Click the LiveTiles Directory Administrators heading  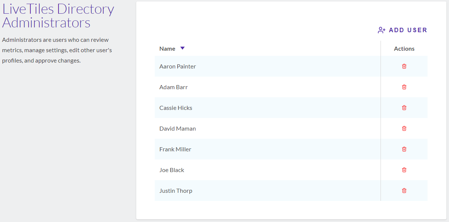[58, 16]
